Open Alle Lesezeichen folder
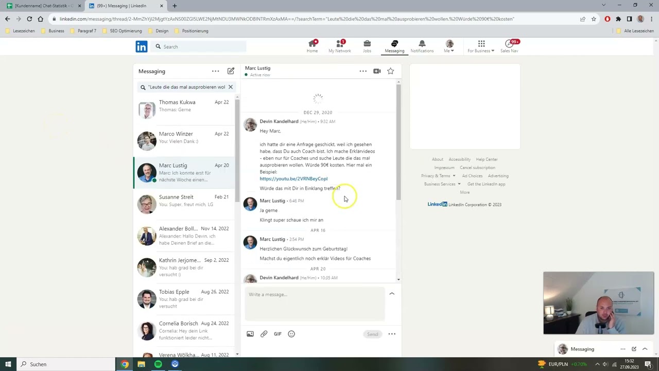Viewport: 659px width, 371px height. (x=635, y=31)
